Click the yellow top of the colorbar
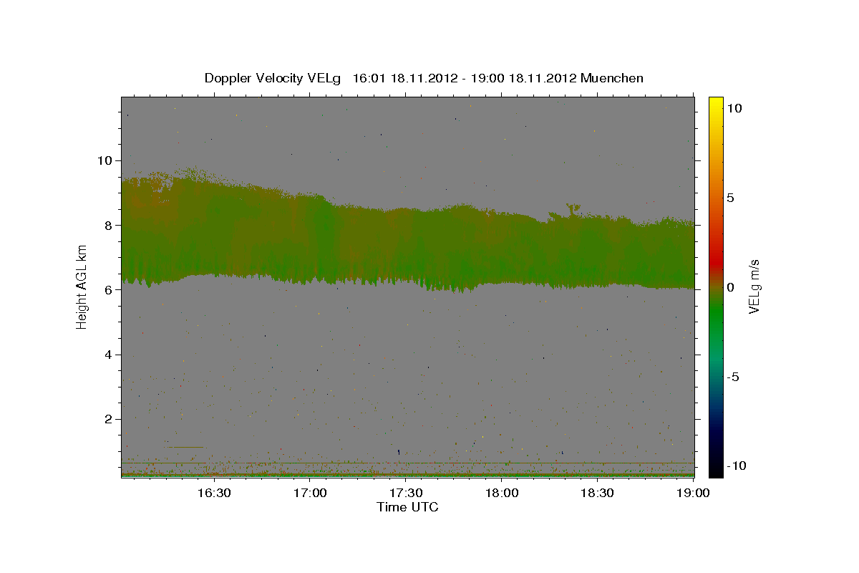The height and width of the screenshot is (573, 859). (x=716, y=104)
